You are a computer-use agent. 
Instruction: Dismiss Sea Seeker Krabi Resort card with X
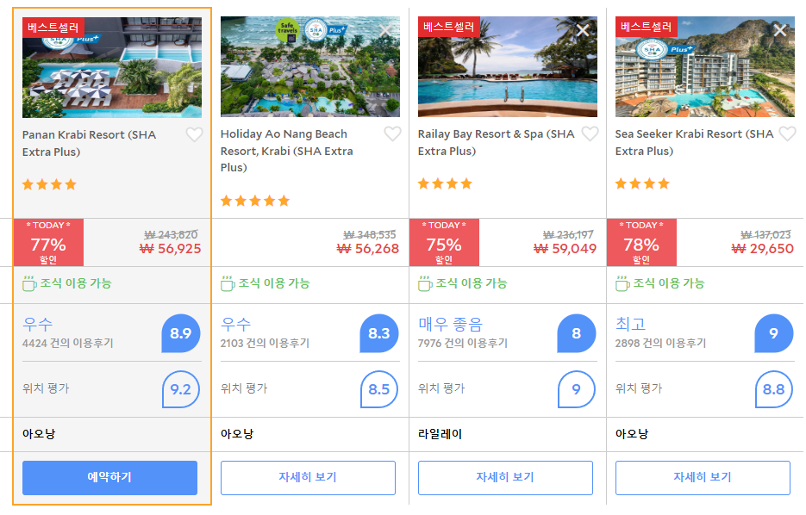pos(780,30)
